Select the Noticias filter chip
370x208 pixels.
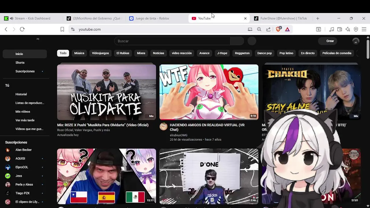point(158,53)
